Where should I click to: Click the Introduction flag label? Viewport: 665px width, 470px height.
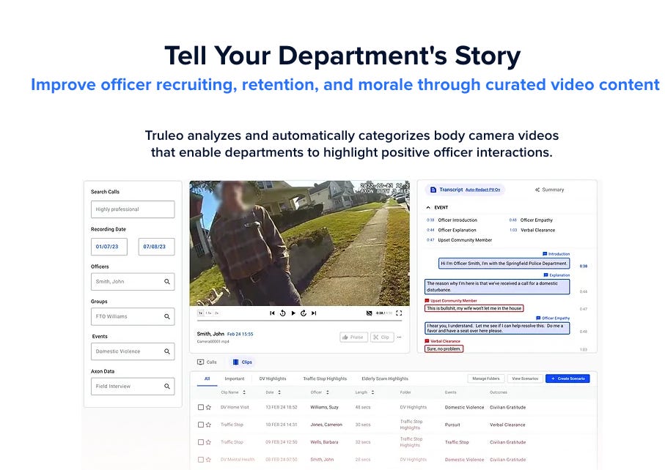click(556, 254)
